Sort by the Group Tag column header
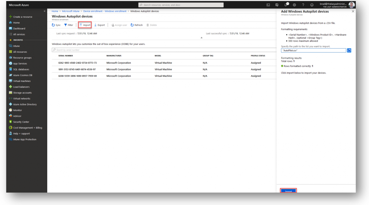 208,56
